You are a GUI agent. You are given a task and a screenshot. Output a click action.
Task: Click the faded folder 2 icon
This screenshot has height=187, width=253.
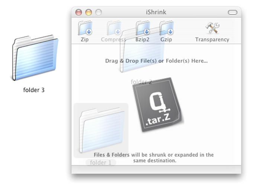point(142,50)
